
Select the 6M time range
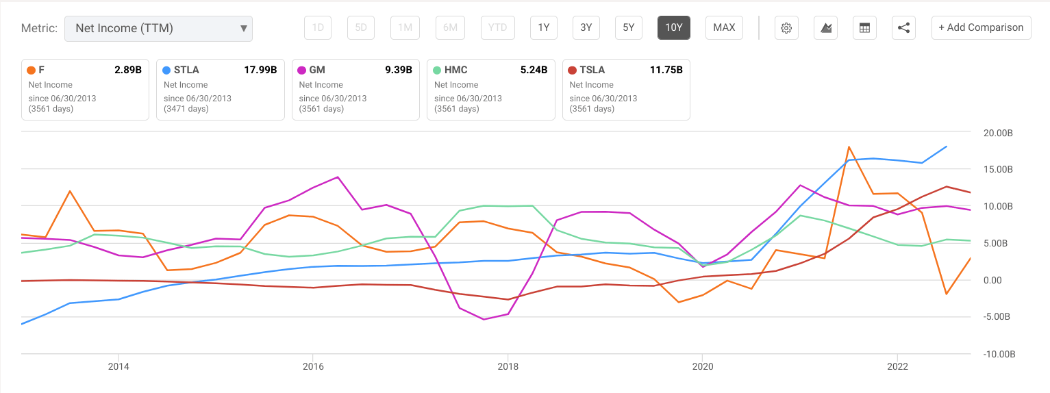[450, 28]
